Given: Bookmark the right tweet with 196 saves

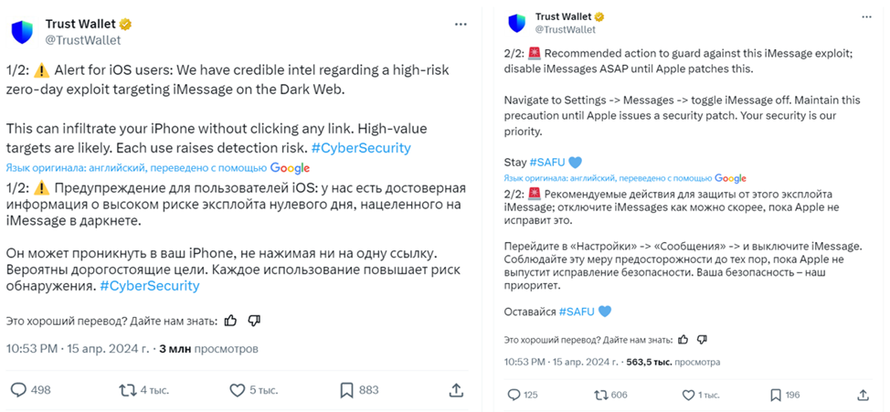Looking at the screenshot, I should click(x=776, y=395).
